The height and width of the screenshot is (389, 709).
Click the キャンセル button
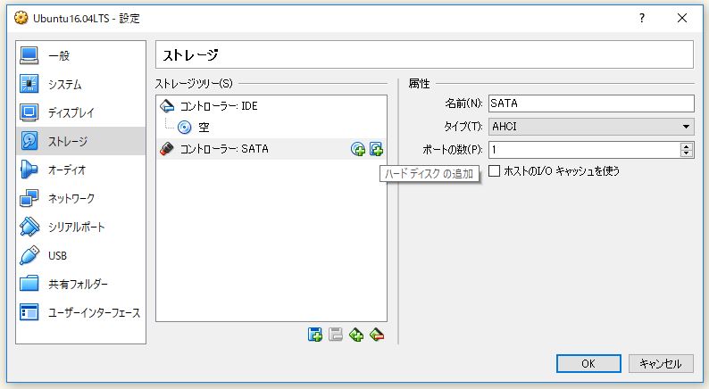(661, 364)
